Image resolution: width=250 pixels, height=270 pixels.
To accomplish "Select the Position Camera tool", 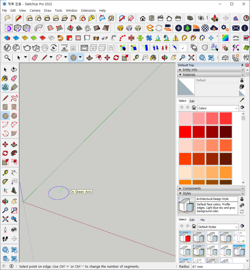I will (5, 230).
